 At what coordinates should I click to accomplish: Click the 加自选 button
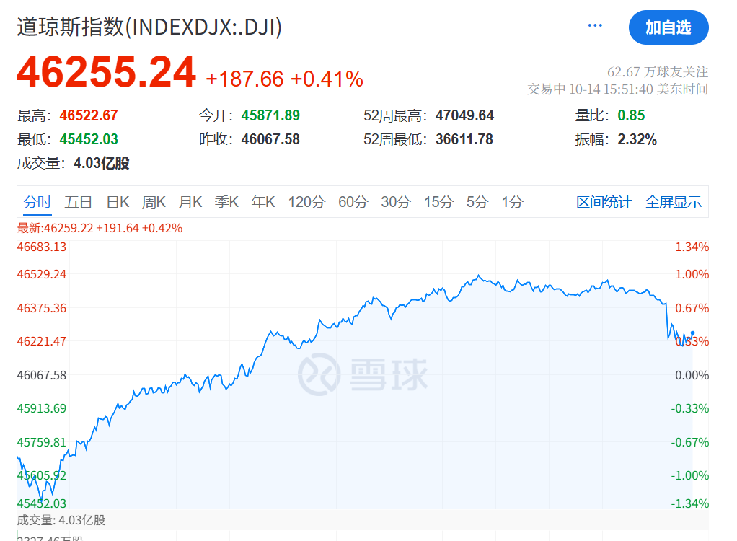[x=668, y=27]
